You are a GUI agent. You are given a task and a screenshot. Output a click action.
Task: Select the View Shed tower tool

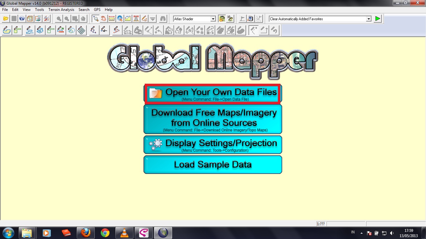click(x=136, y=19)
